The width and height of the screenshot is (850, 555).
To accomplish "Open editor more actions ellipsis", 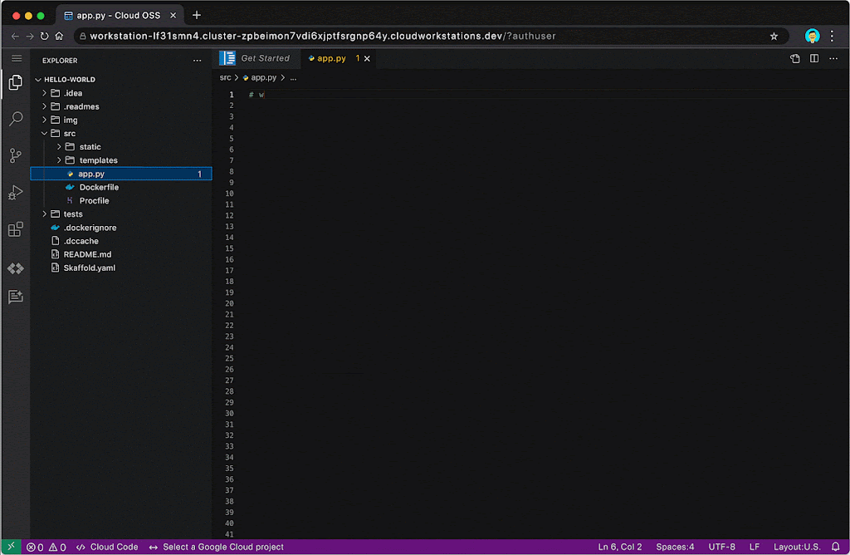I will (x=833, y=59).
